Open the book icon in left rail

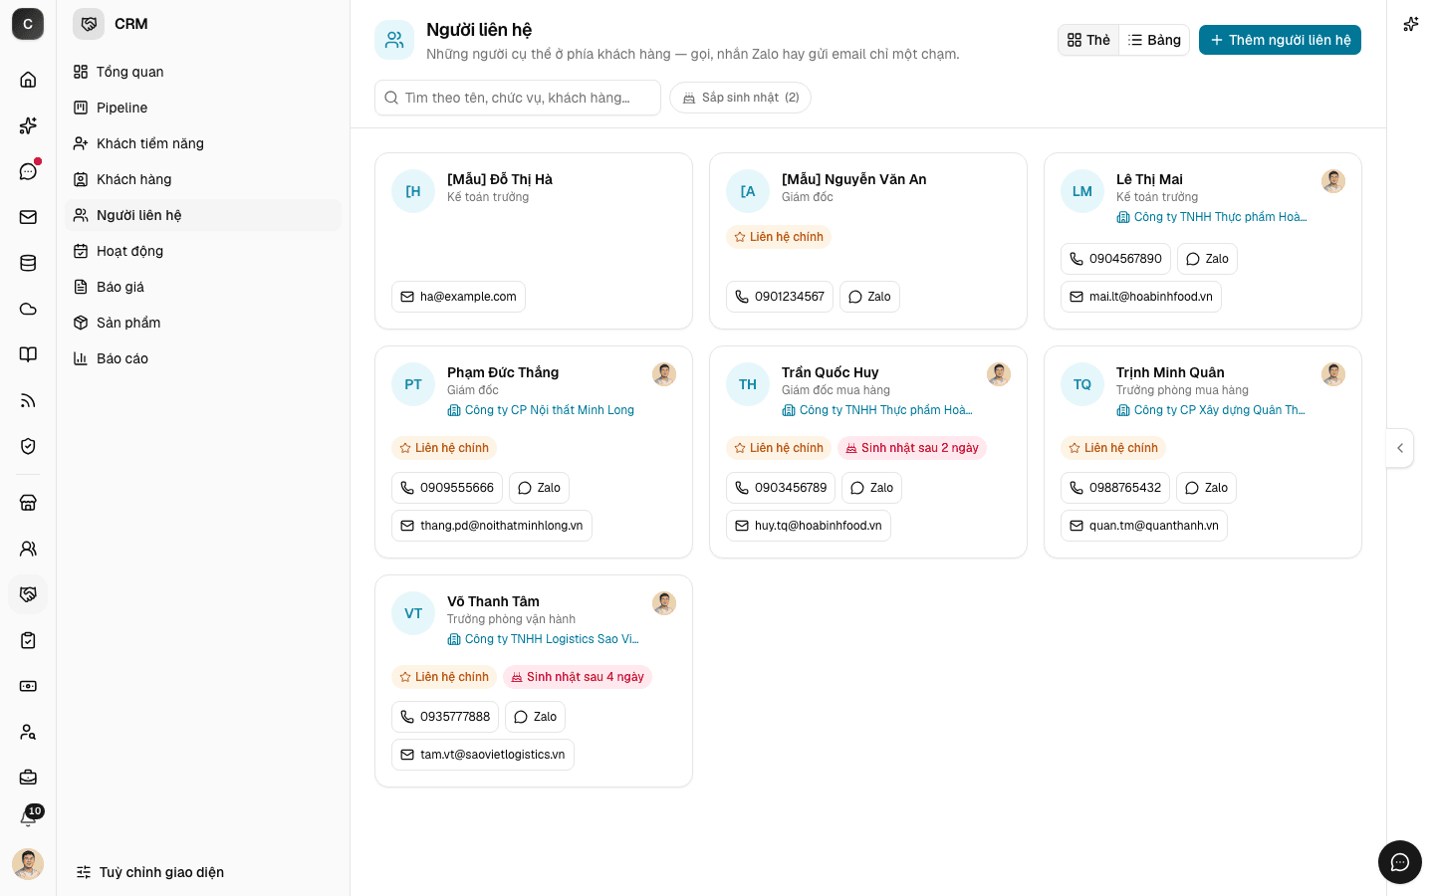click(28, 354)
